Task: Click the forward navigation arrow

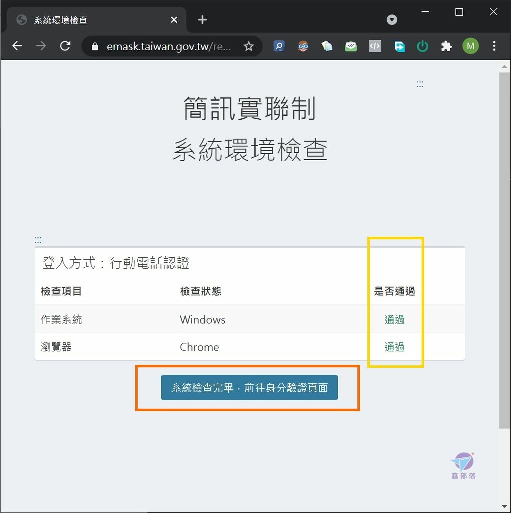Action: (x=41, y=46)
